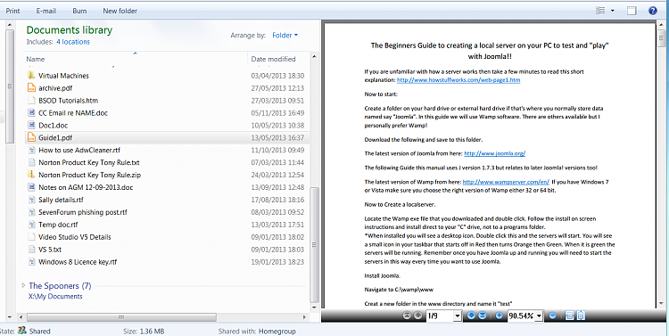This screenshot has height=336, width=669.
Task: Open the view options dropdown arrow
Action: tap(613, 11)
